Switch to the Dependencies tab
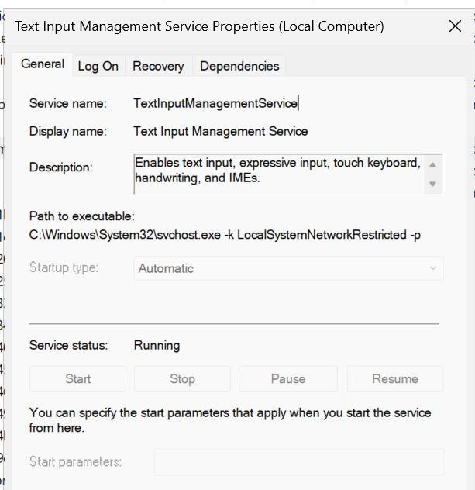Viewport: 475px width, 490px height. tap(239, 66)
